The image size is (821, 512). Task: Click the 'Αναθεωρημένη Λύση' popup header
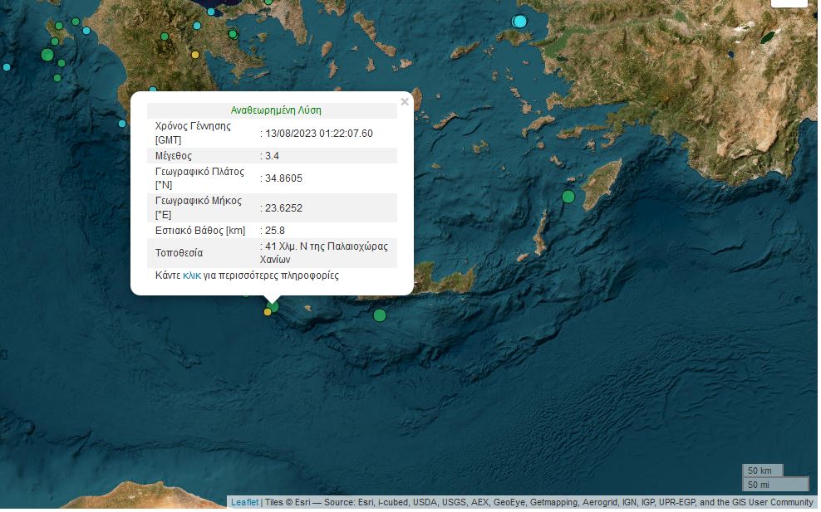pyautogui.click(x=276, y=110)
